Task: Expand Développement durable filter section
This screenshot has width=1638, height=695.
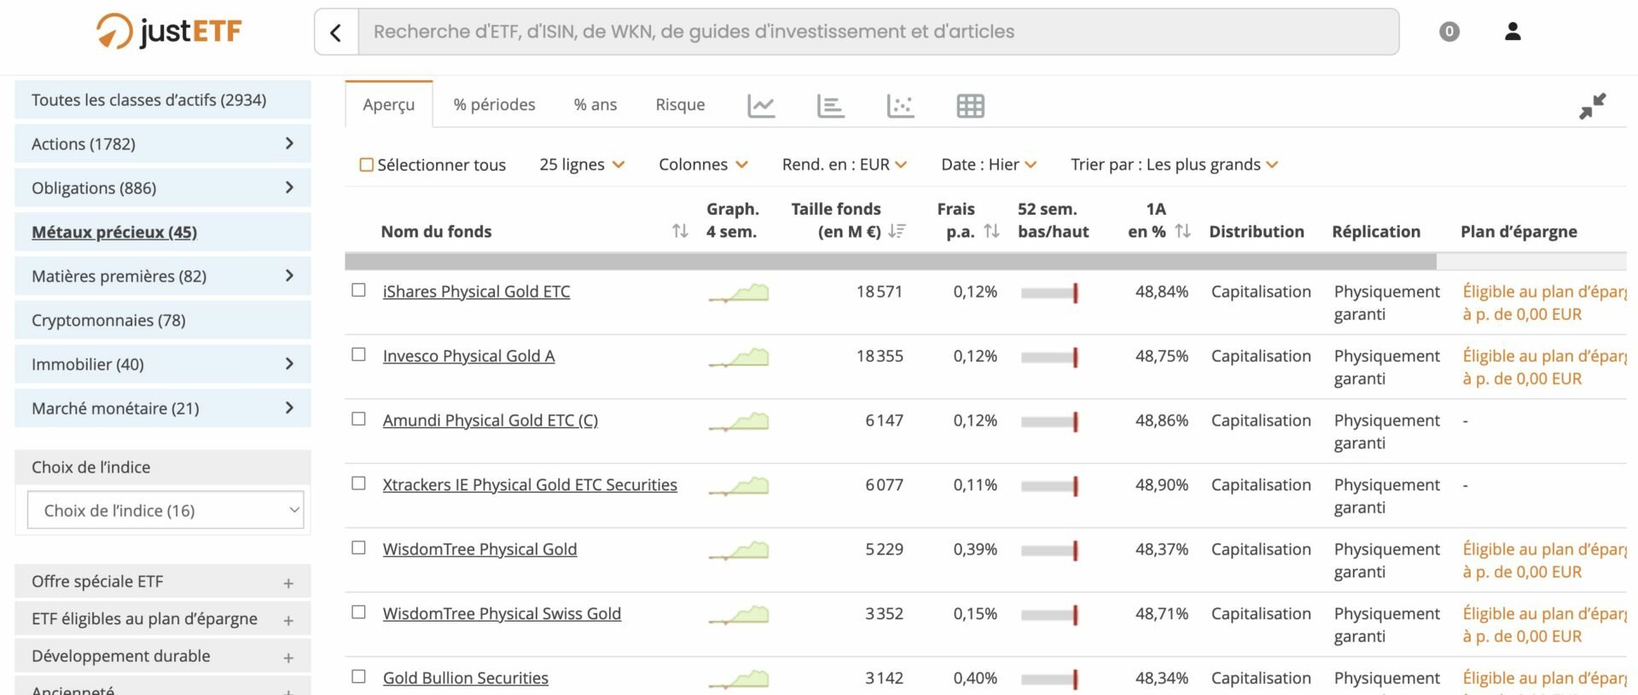Action: [163, 657]
